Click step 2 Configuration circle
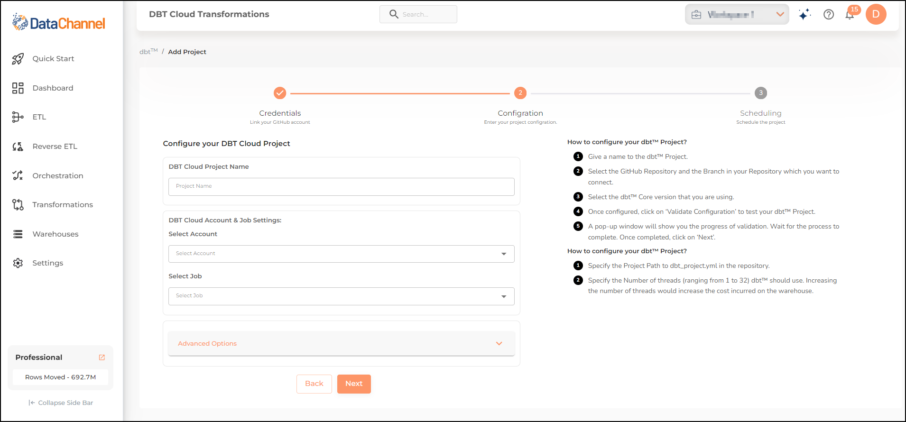906x422 pixels. (x=520, y=93)
